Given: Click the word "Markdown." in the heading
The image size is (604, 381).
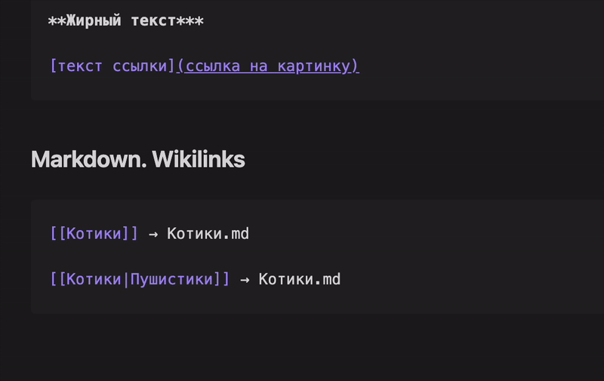Looking at the screenshot, I should pyautogui.click(x=89, y=159).
